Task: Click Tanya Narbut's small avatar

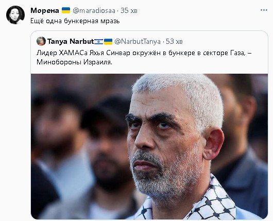Action: (41, 41)
